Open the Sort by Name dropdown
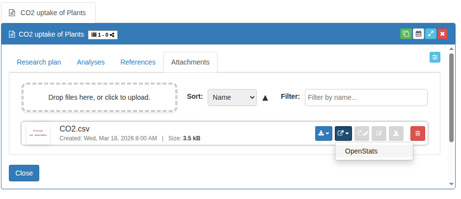Image resolution: width=461 pixels, height=199 pixels. click(x=232, y=97)
